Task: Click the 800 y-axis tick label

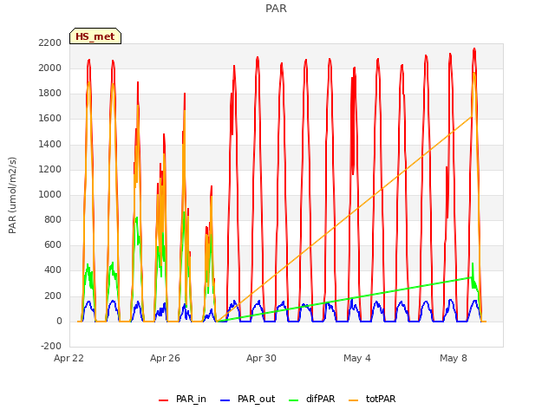Action: click(53, 220)
